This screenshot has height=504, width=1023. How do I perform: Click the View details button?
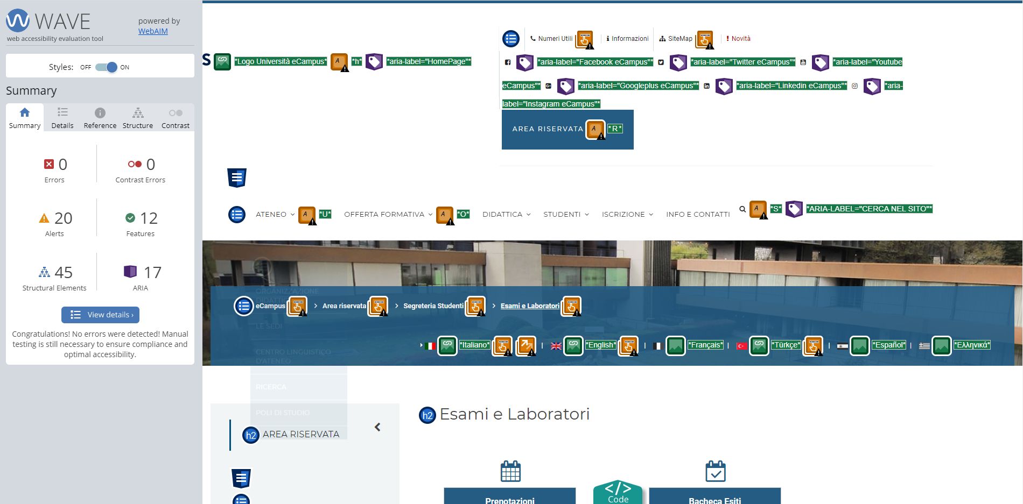click(x=100, y=315)
